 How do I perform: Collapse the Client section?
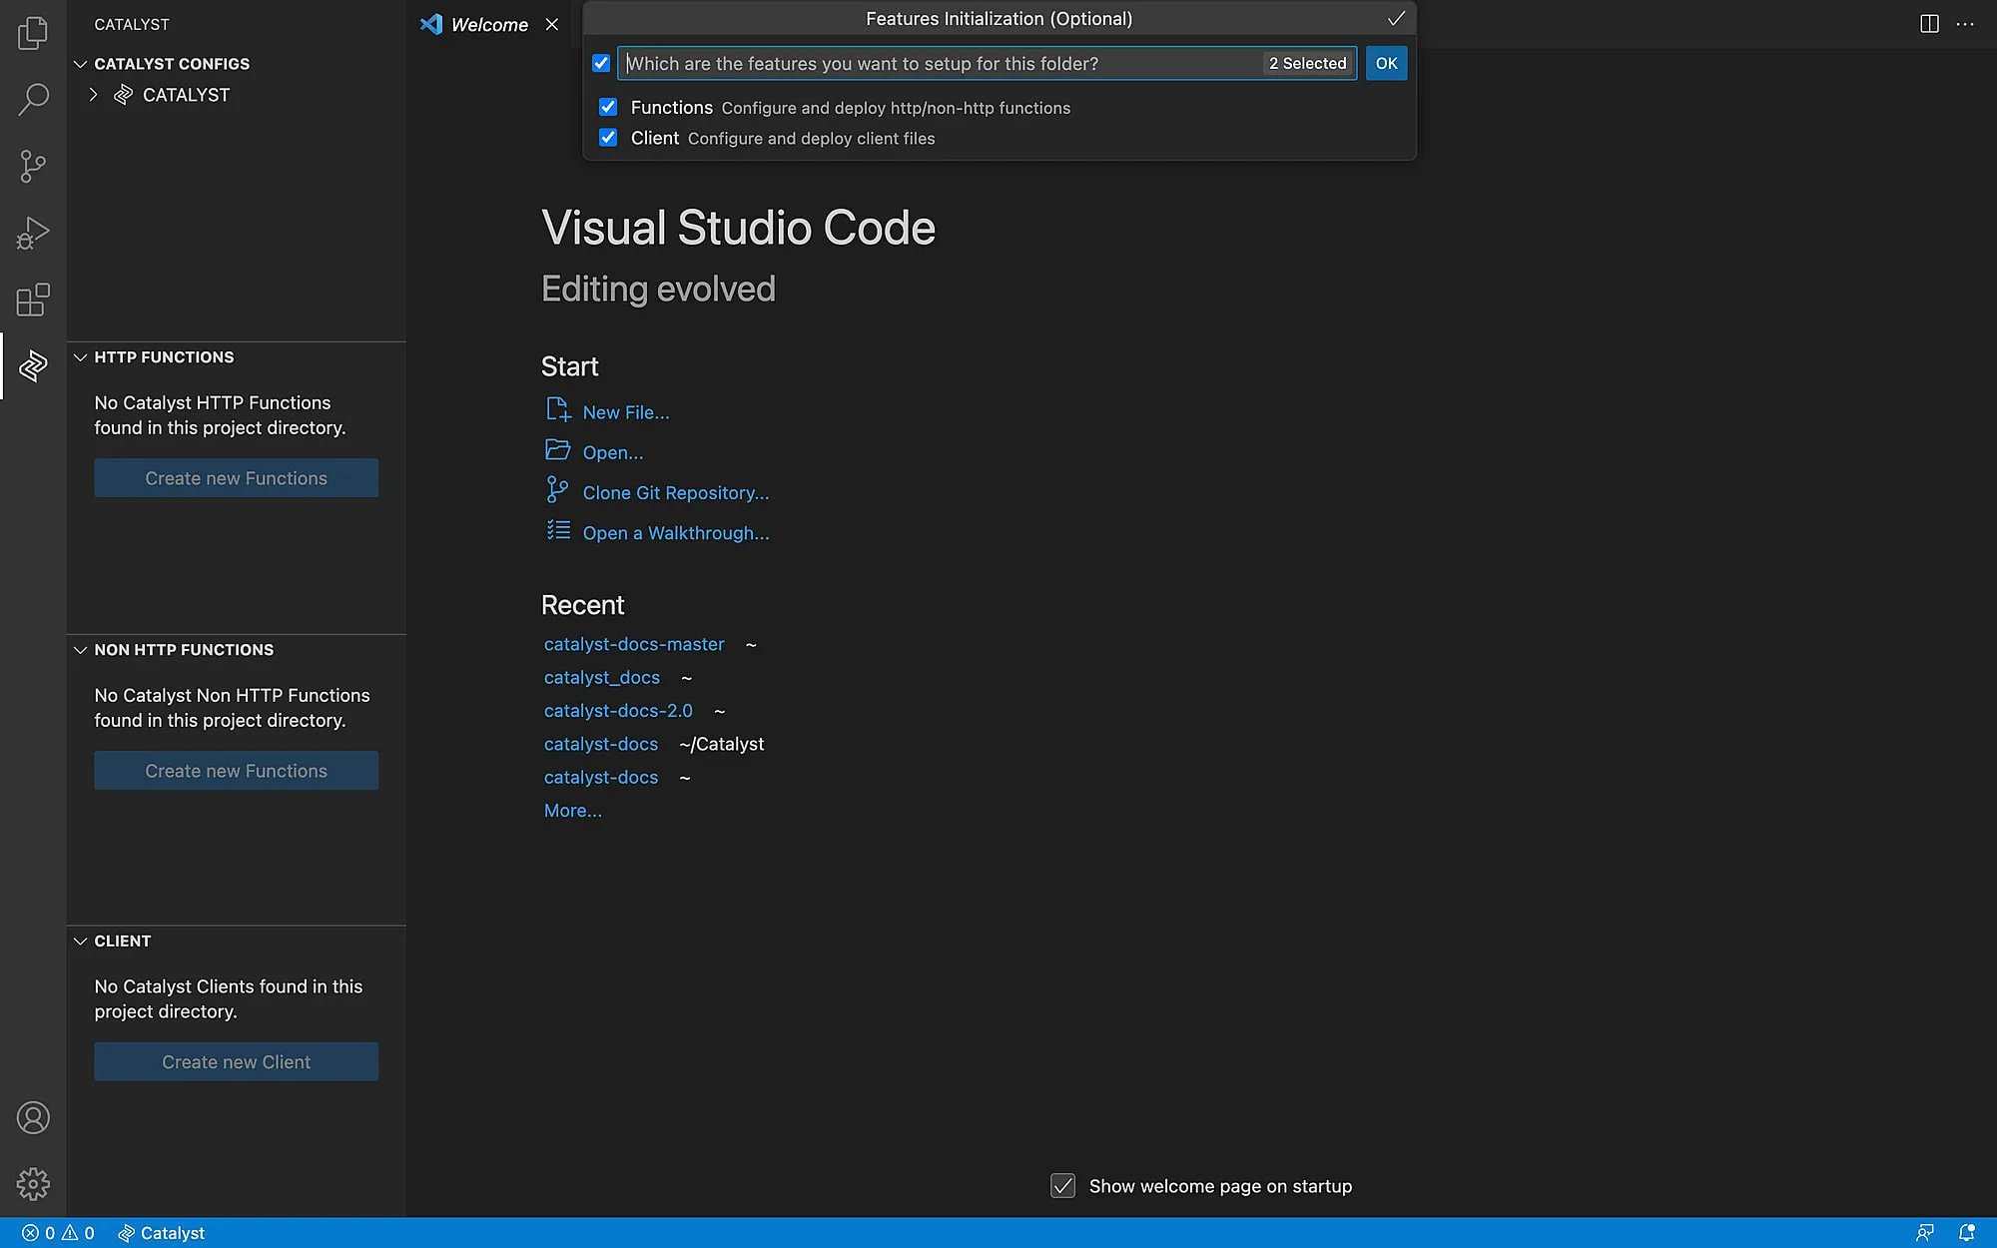tap(81, 941)
